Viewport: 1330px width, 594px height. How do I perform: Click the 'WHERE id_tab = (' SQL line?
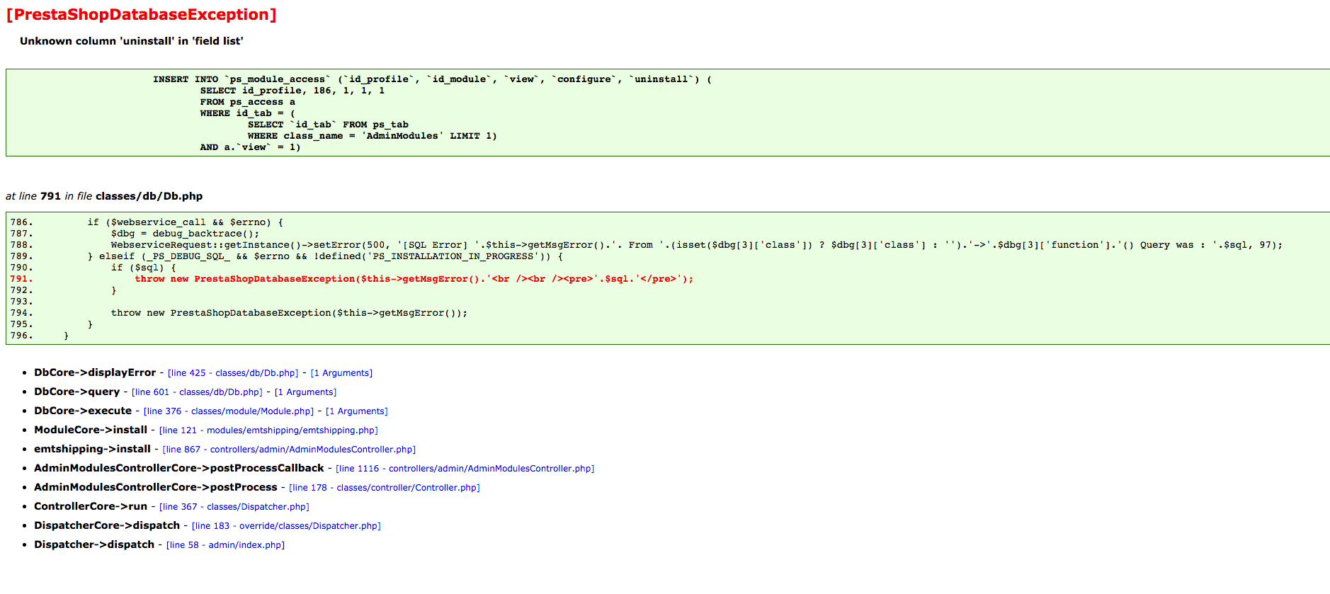pyautogui.click(x=248, y=113)
